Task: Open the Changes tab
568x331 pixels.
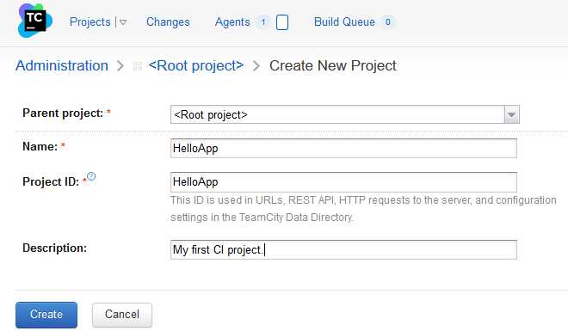Action: 168,21
